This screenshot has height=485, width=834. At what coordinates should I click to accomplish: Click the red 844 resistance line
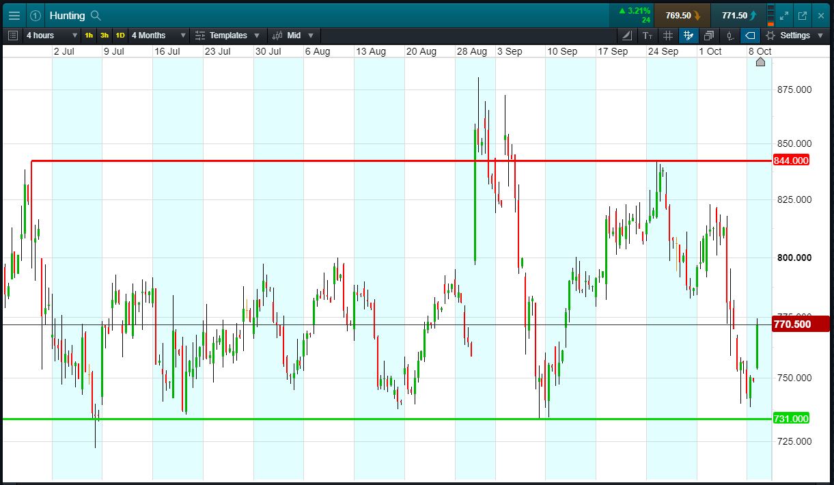pos(401,161)
